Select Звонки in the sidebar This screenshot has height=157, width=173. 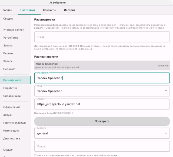click(x=15, y=45)
